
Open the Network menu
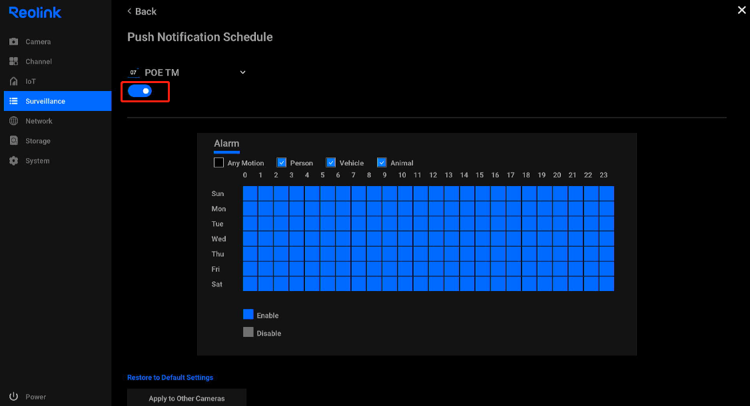tap(57, 121)
